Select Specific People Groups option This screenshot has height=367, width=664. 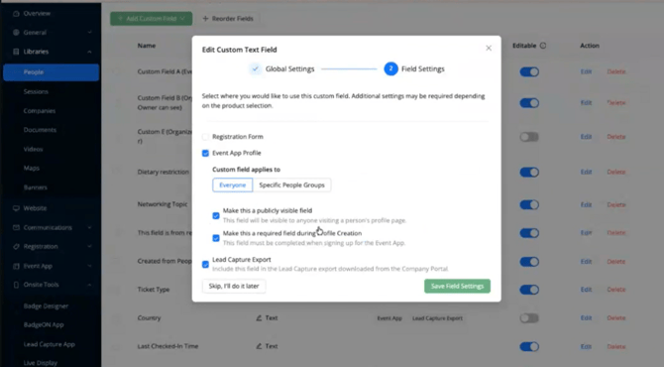click(291, 185)
